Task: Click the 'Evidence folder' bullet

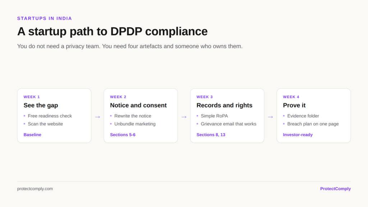Action: 303,116
